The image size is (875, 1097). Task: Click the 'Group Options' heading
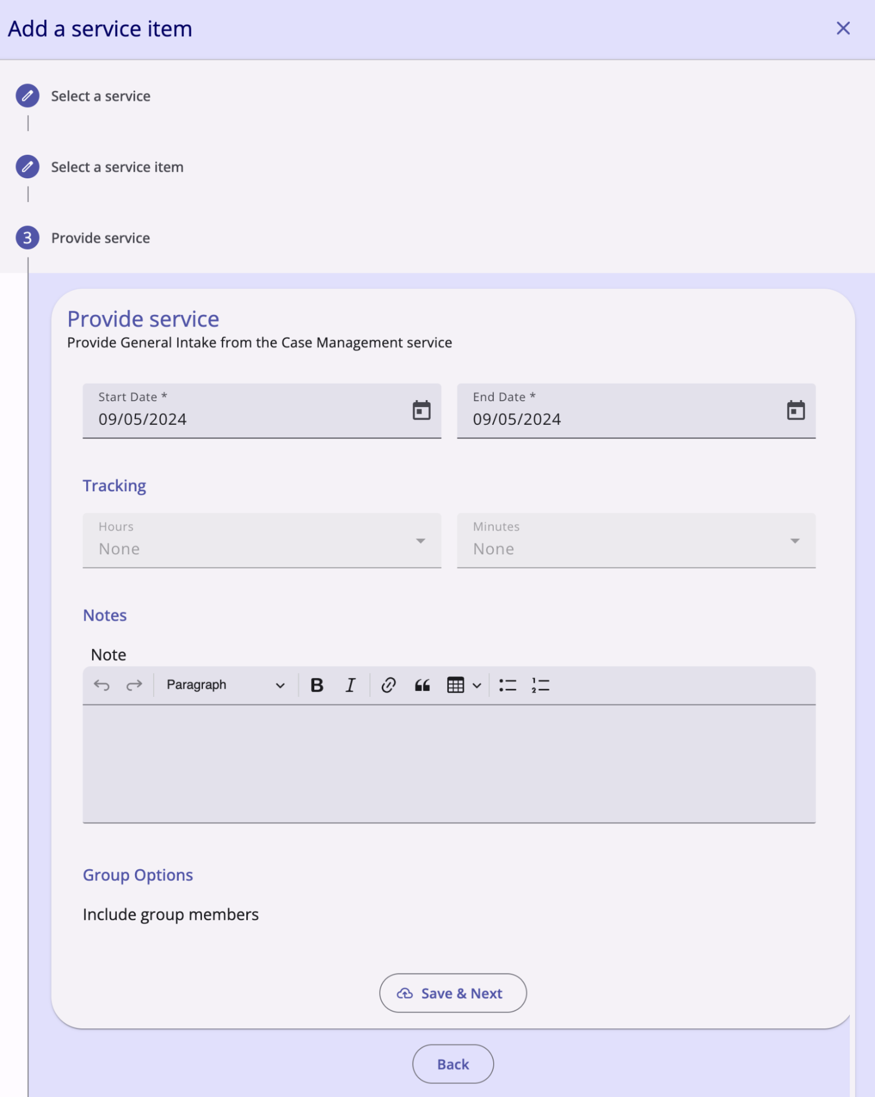(138, 875)
